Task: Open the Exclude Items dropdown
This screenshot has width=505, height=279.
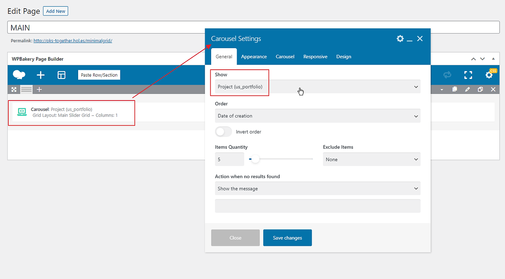Action: point(372,159)
